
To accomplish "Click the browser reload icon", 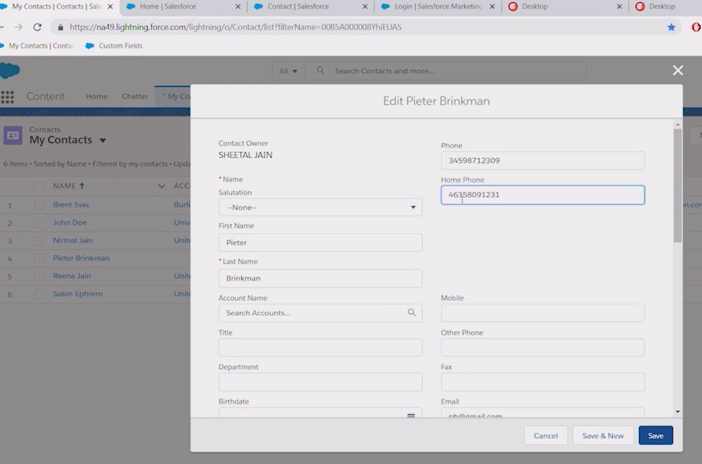I will coord(38,26).
